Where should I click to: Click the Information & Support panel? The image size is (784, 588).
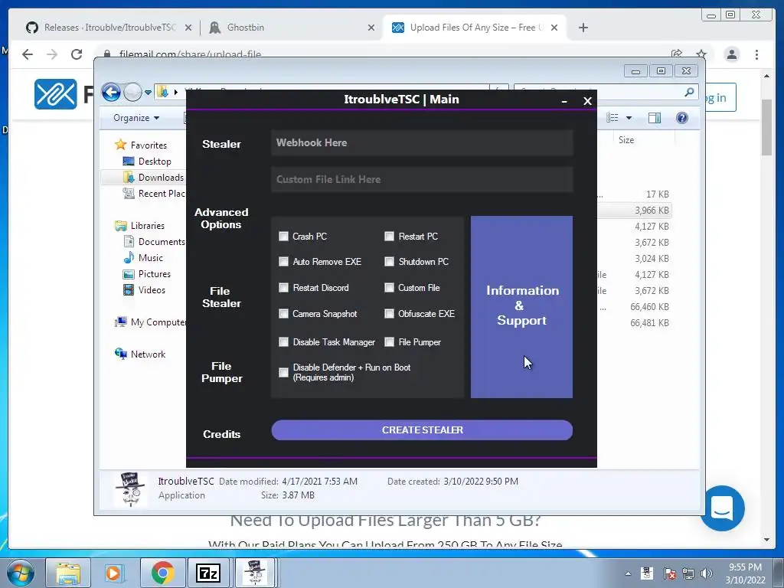(x=521, y=306)
